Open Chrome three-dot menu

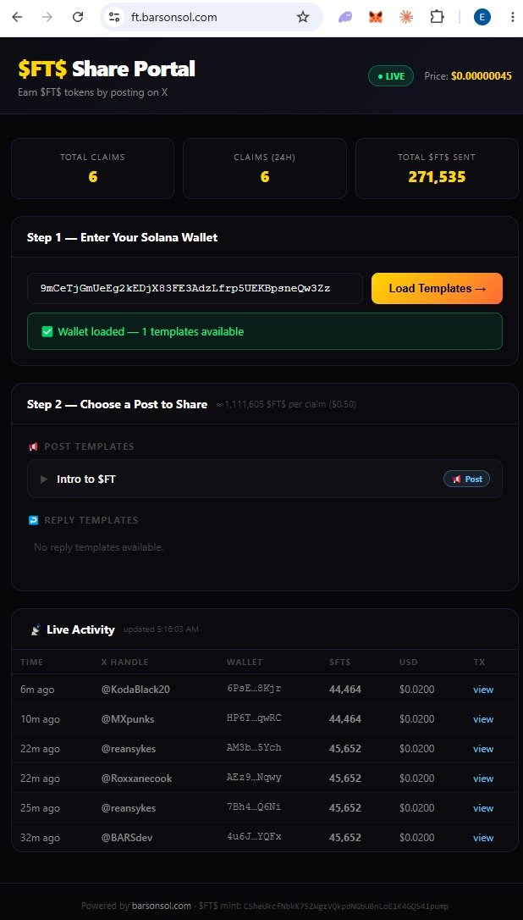click(513, 17)
